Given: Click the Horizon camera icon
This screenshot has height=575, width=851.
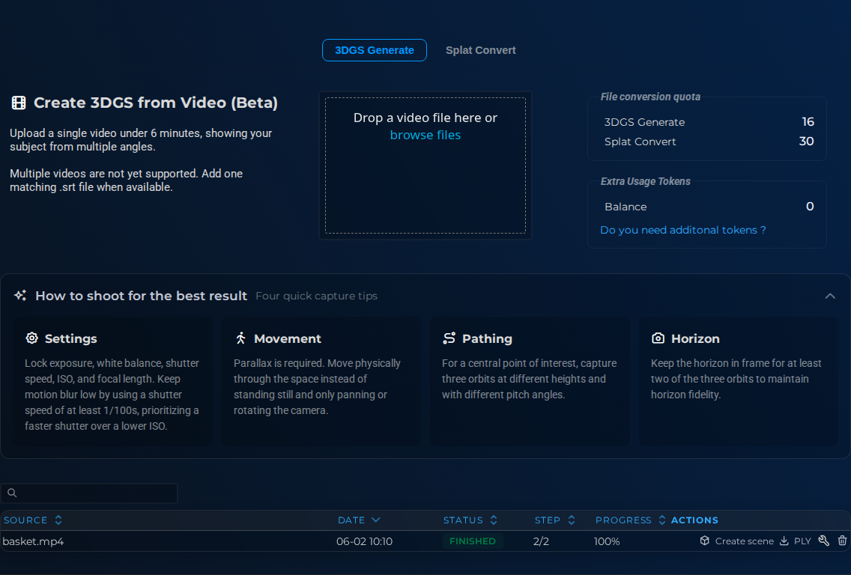Looking at the screenshot, I should 658,338.
